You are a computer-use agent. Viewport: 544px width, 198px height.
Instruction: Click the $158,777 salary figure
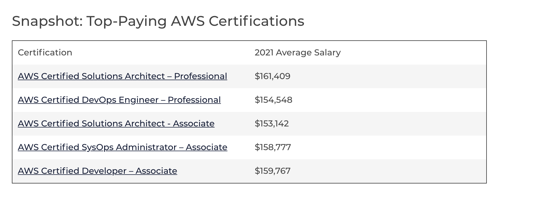(273, 147)
